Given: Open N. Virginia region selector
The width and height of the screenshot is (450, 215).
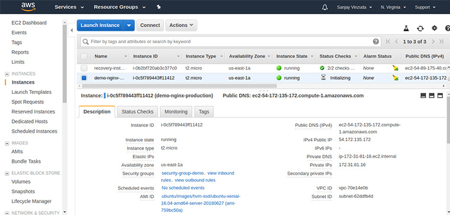Looking at the screenshot, I should 393,7.
